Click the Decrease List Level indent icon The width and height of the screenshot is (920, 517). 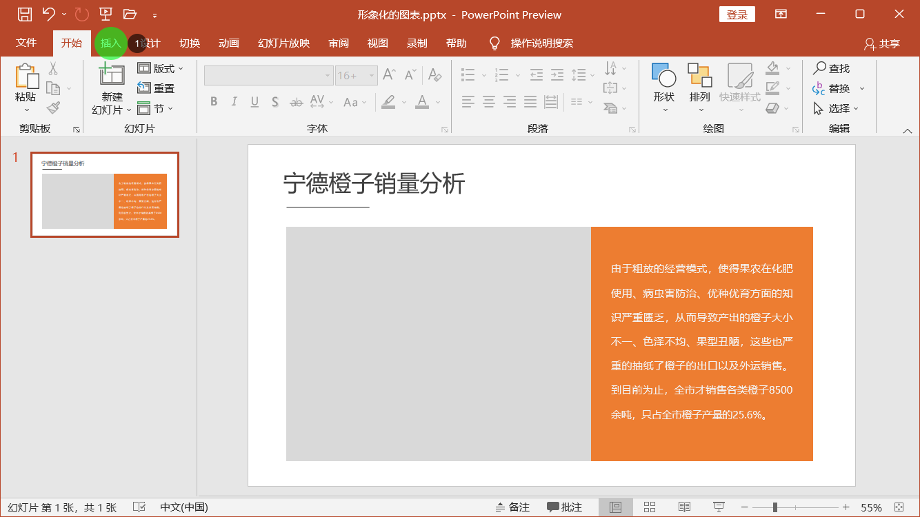[x=537, y=74]
